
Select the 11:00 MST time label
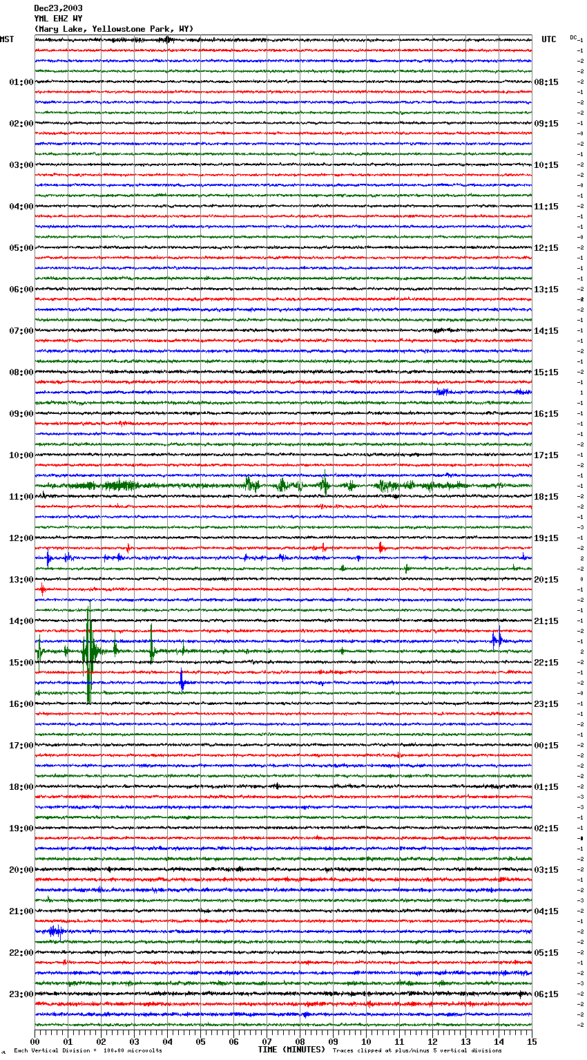[21, 497]
